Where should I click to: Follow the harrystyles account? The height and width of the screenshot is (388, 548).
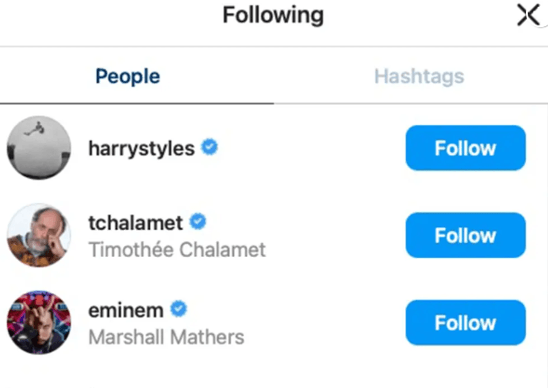point(465,148)
